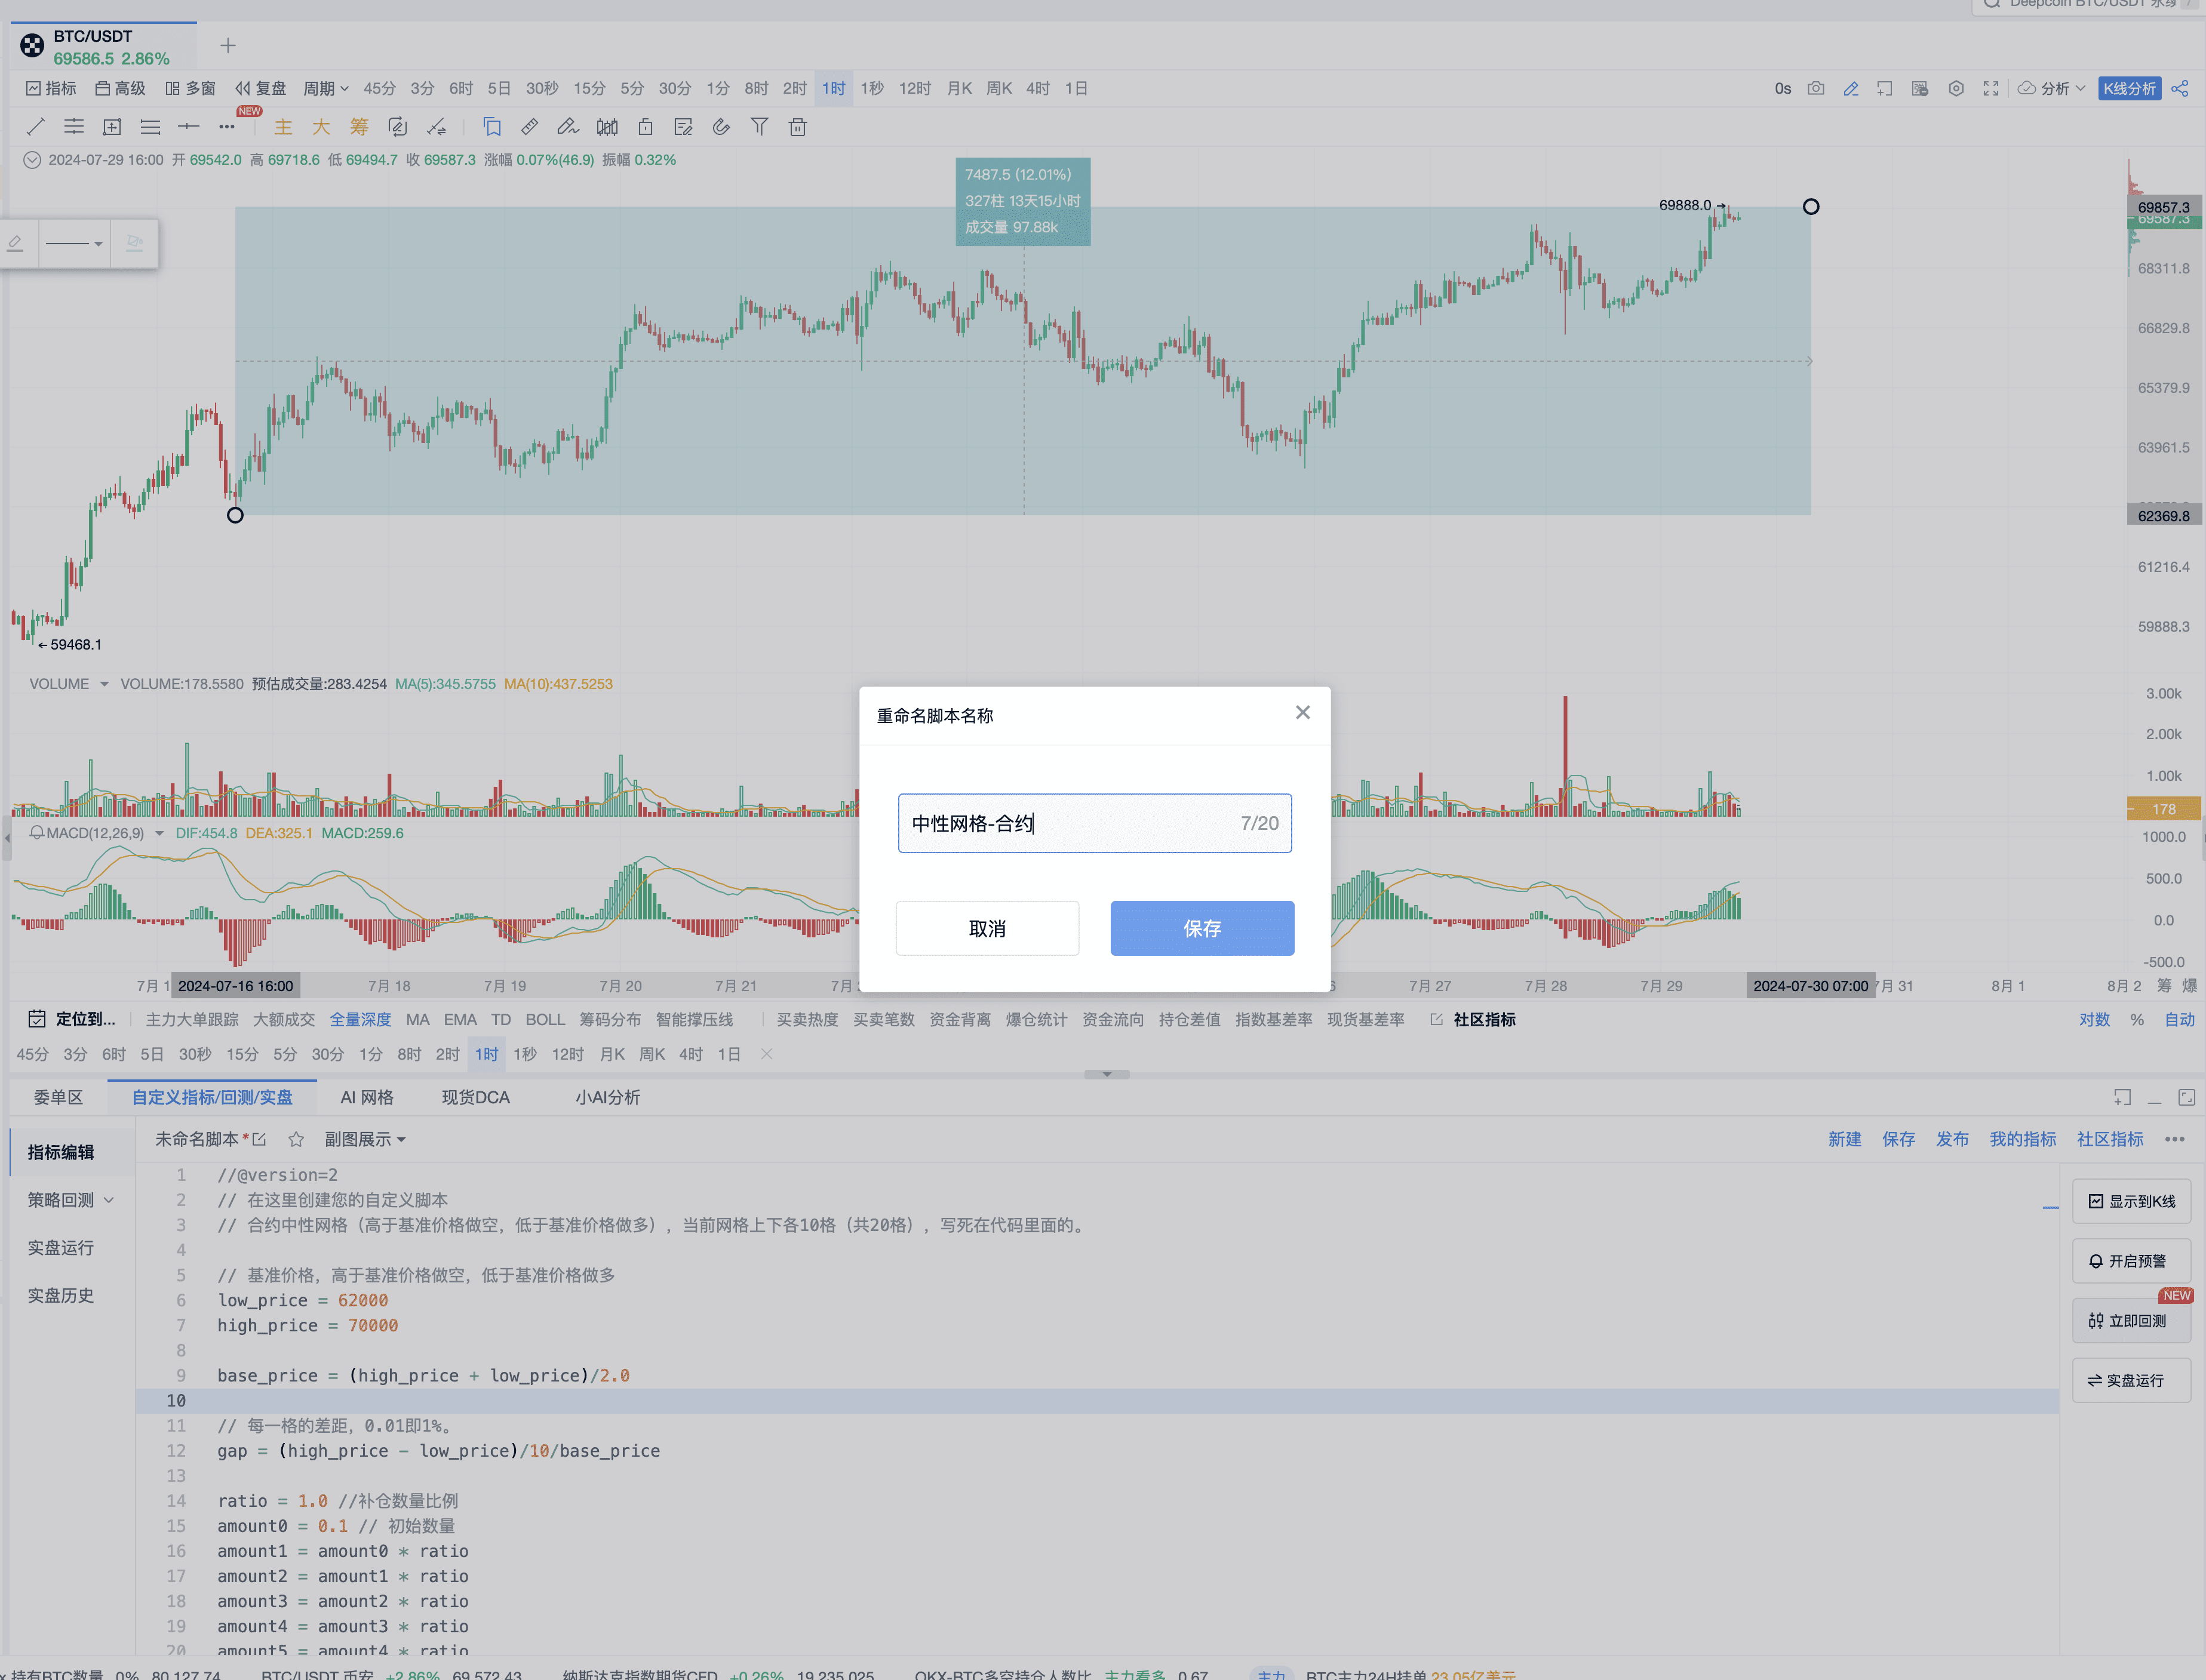Close the 重命名脚本名称 dialog
The height and width of the screenshot is (1680, 2206).
click(1302, 712)
